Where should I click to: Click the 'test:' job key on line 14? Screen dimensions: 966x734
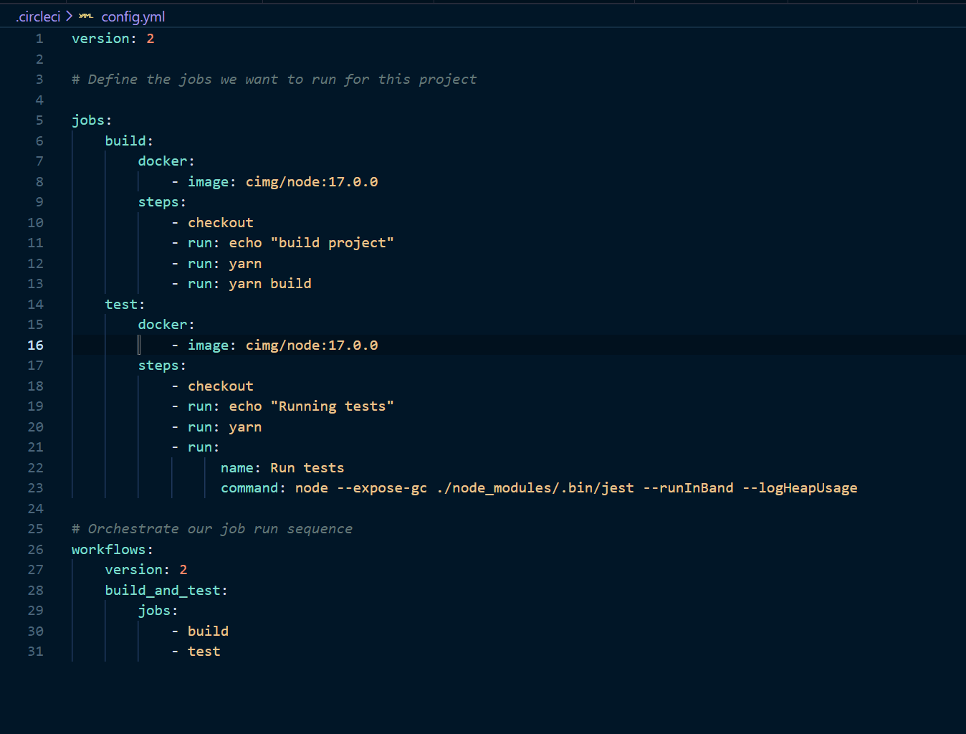(124, 305)
